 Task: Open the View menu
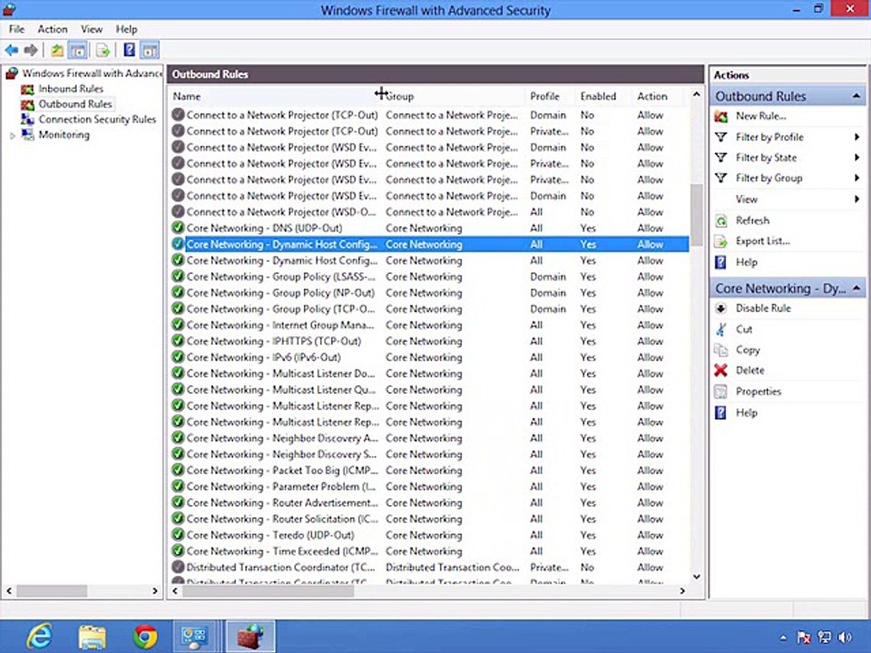pos(92,29)
